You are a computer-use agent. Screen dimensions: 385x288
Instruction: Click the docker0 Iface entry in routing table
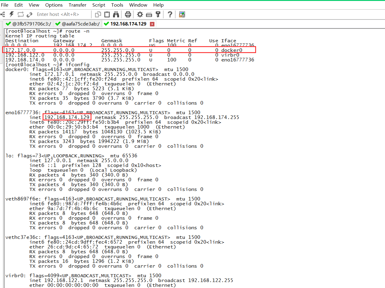[x=232, y=50]
